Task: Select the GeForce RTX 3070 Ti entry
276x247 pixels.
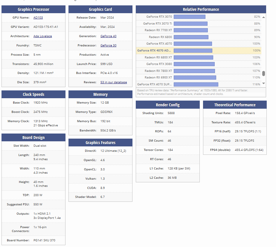Action: [x=157, y=24]
